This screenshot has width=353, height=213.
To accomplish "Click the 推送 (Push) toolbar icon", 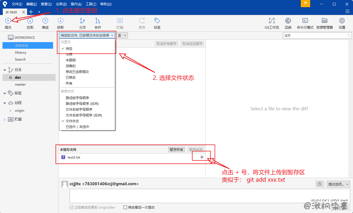I will click(45, 21).
